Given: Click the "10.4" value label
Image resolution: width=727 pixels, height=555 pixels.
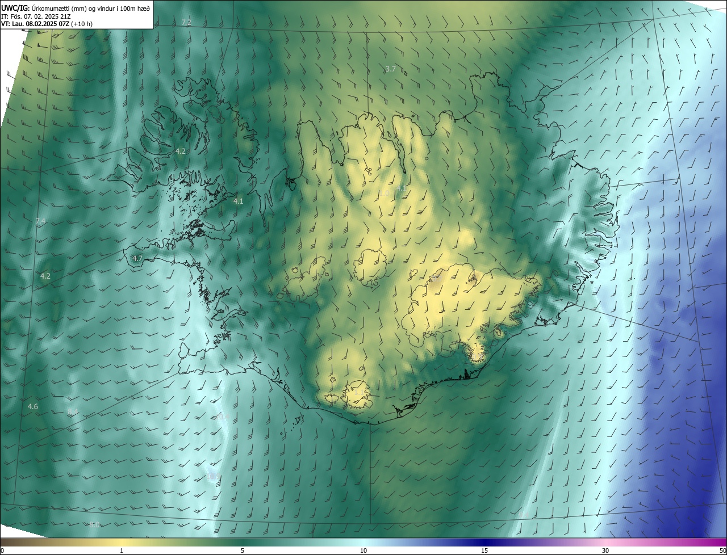Looking at the screenshot, I should point(223,417).
